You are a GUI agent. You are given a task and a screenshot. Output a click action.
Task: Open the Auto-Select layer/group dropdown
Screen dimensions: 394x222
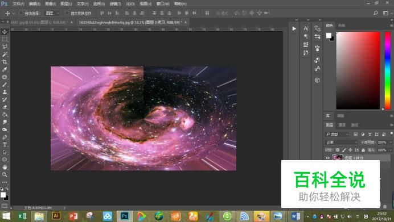[x=52, y=13]
